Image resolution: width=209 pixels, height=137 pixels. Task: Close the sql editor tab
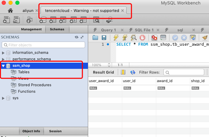pyautogui.click(x=194, y=30)
